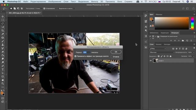Toggle Quick Mask mode icon
The image size is (196, 110).
(x=3, y=98)
